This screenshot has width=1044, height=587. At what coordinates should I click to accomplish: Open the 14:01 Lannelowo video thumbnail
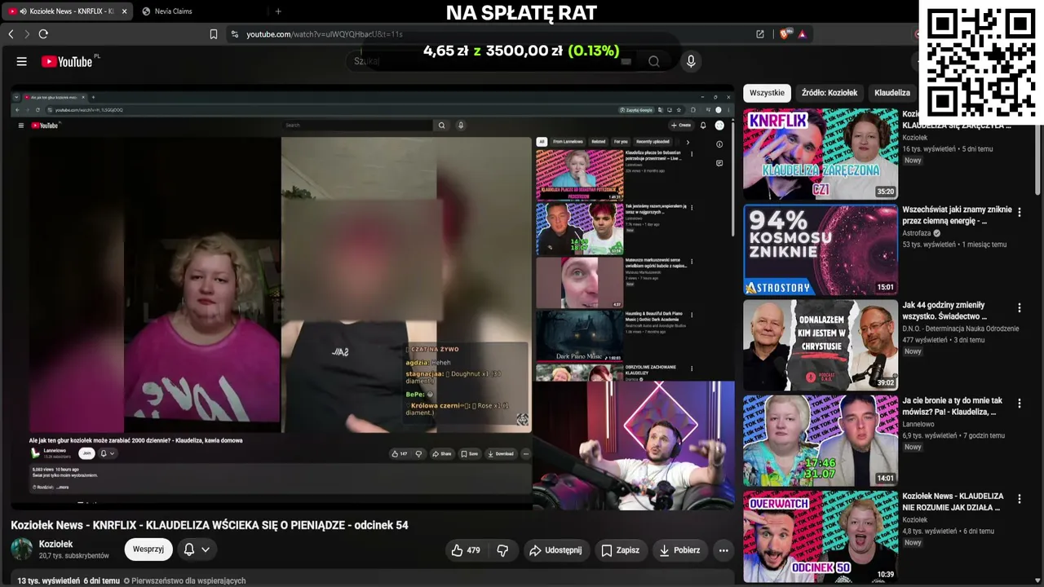(x=821, y=441)
